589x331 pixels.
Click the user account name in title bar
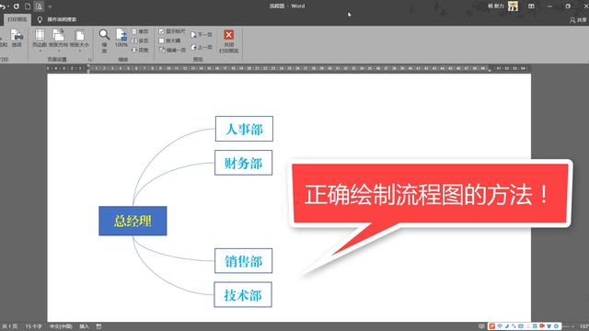click(495, 6)
